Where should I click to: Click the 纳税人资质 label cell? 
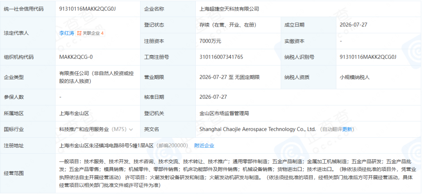[x=308, y=77]
